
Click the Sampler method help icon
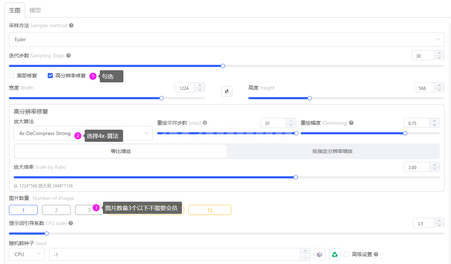click(x=71, y=25)
